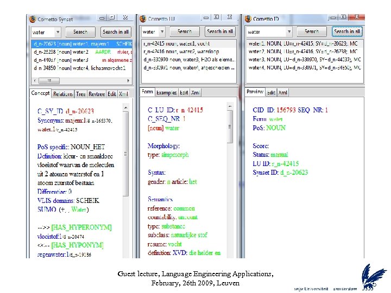The image size is (391, 293).
Task: Click up arrow of Concept pane scrollbar
Action: tap(126, 108)
